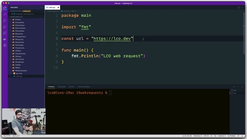247x139 pixels.
Task: Open the Run and Debug view
Action: coord(5,27)
